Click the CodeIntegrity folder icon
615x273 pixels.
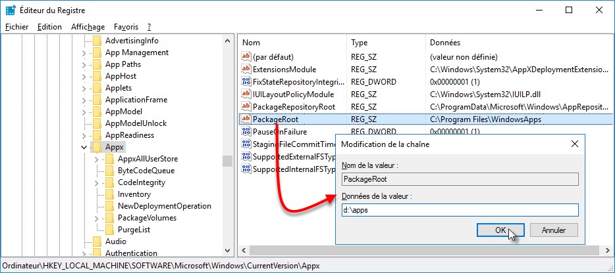pyautogui.click(x=110, y=182)
